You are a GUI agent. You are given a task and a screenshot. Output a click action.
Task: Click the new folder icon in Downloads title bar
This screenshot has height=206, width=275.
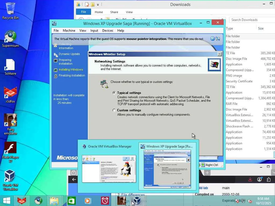(x=93, y=4)
